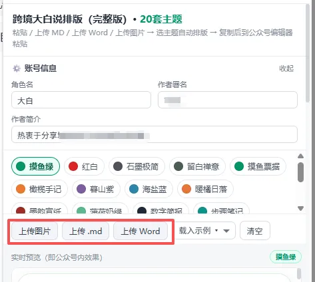Viewport: 315px width, 282px height.
Task: Focus the 角色名 input field containing 大白
Action: pyautogui.click(x=81, y=100)
